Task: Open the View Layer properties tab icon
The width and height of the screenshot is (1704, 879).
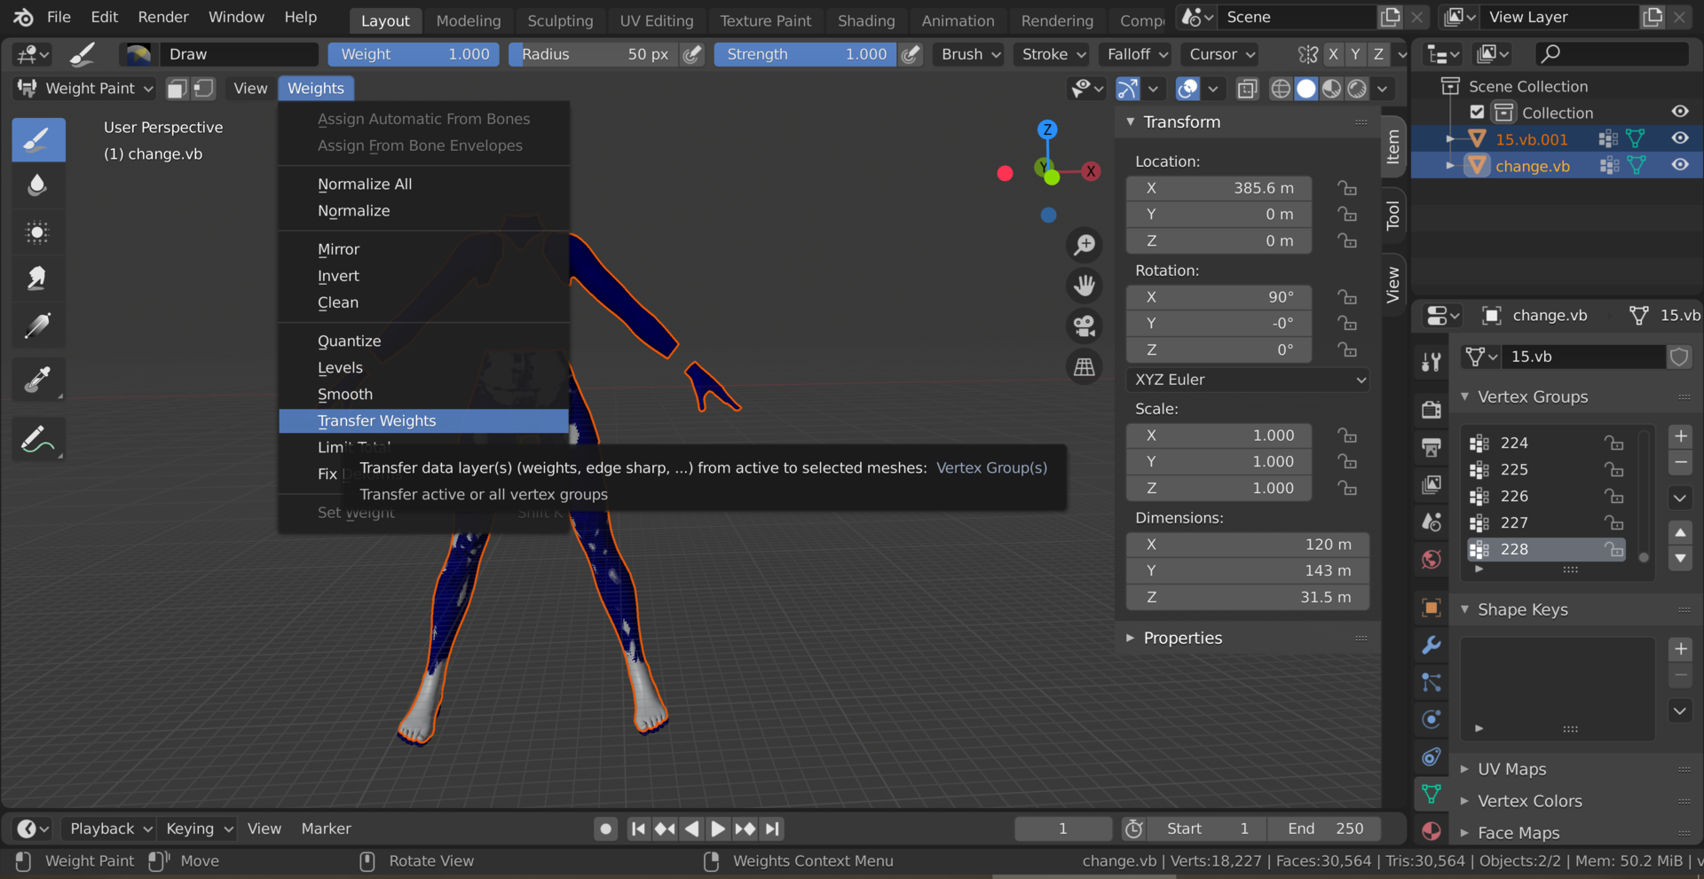Action: (x=1432, y=484)
